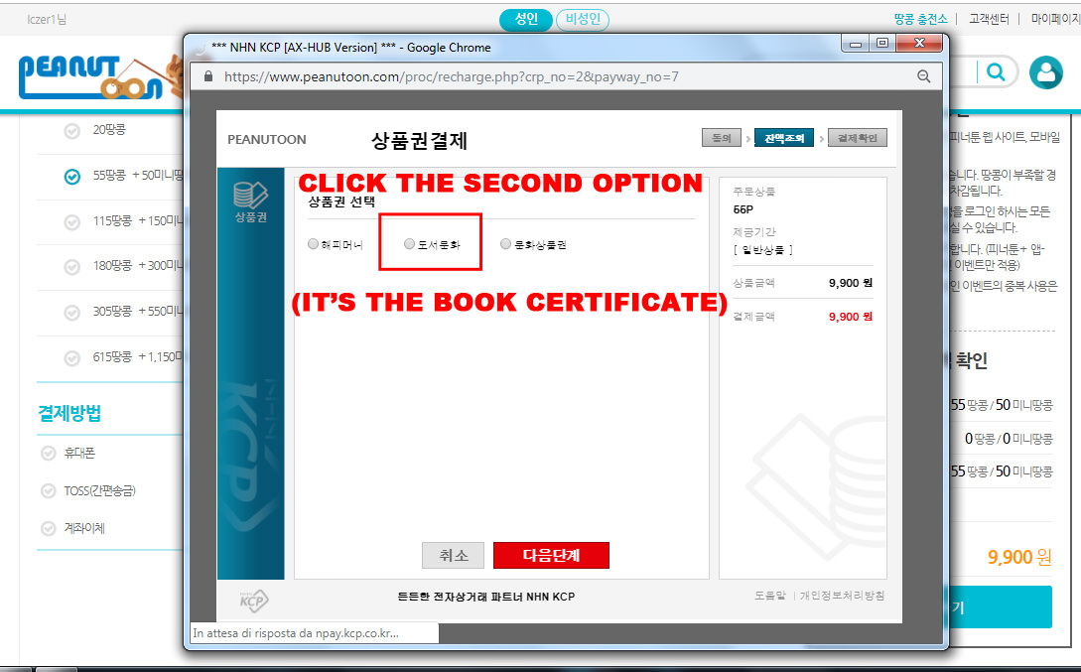Select the 문화상품권 radio option
The image size is (1081, 672).
click(506, 244)
